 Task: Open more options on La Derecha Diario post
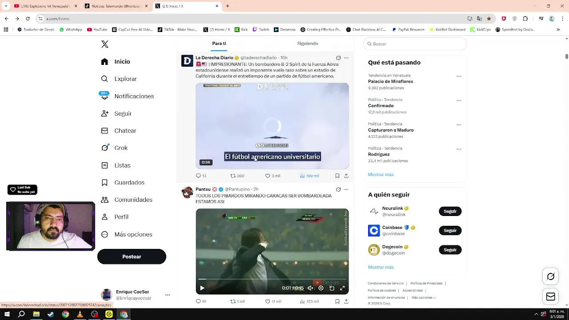[x=346, y=58]
